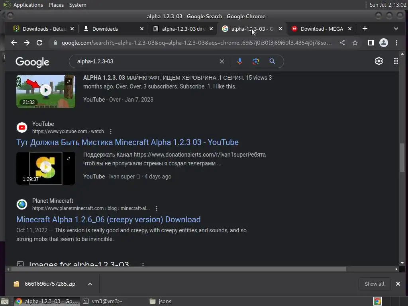The height and width of the screenshot is (306, 408).
Task: Click the Chrome window entry in taskbar
Action: point(47,301)
